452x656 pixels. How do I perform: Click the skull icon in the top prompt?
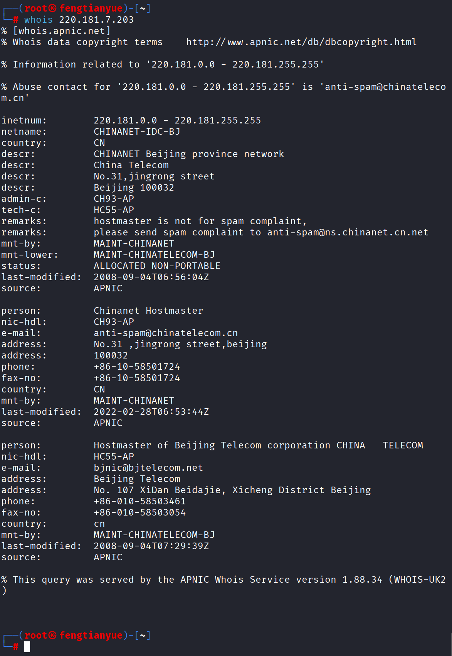[53, 8]
